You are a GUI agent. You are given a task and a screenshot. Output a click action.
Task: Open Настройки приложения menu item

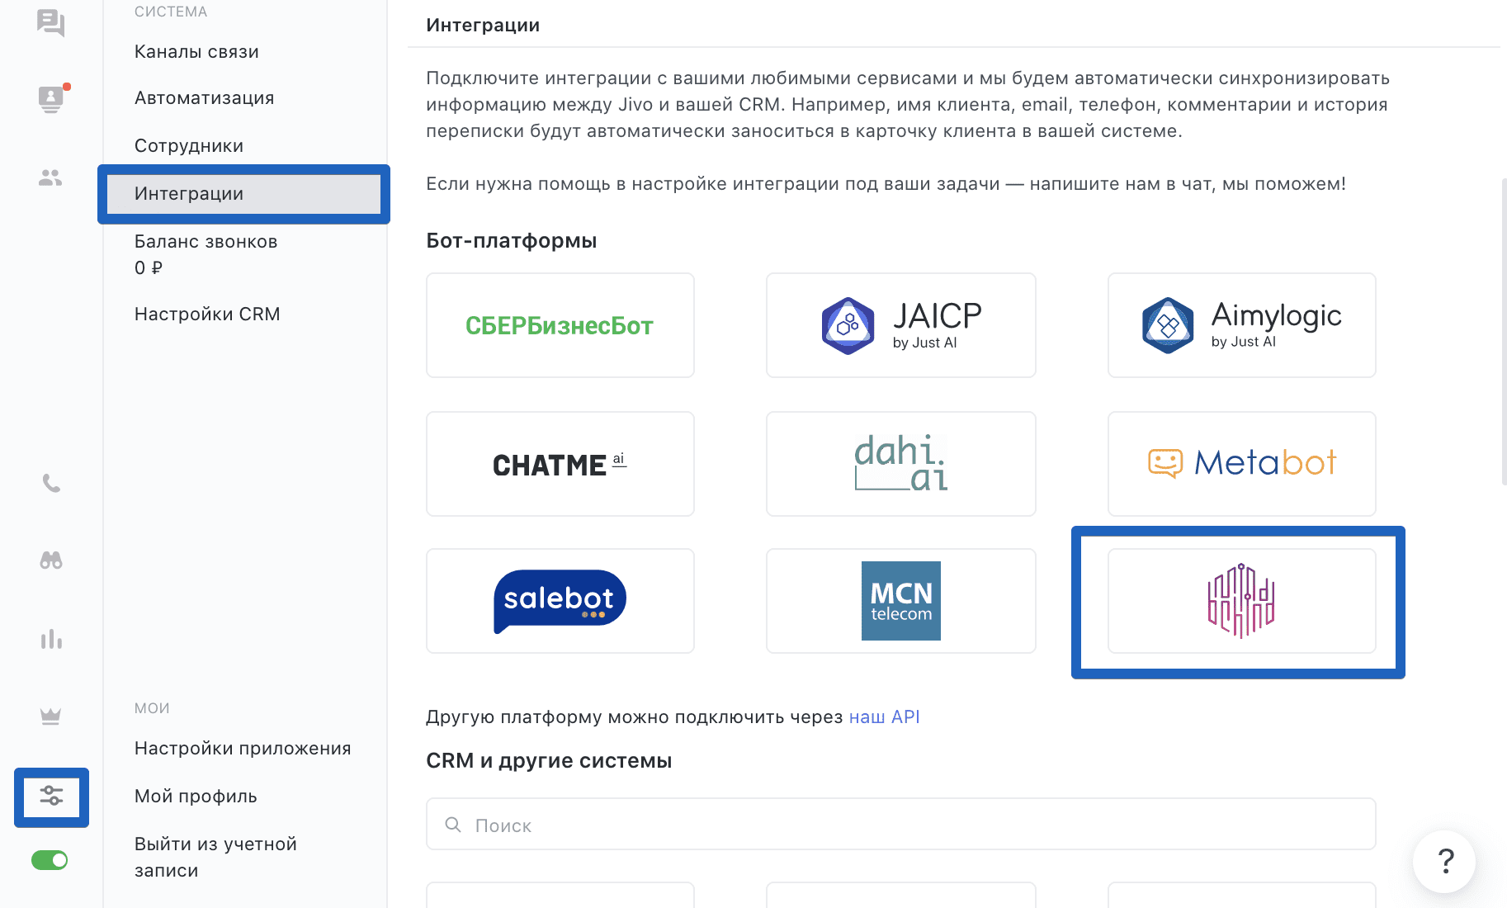click(243, 748)
